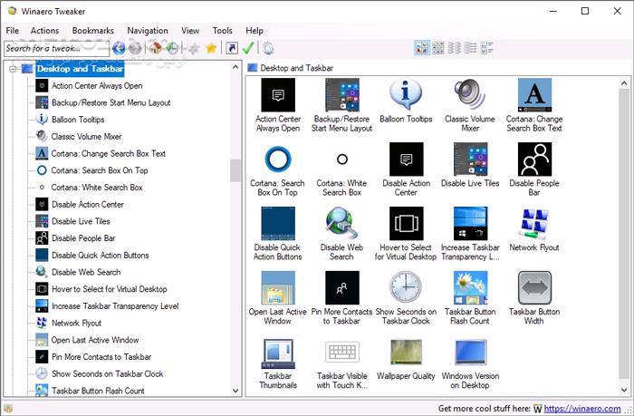Open the Tools menu
This screenshot has width=634, height=416.
pos(223,30)
